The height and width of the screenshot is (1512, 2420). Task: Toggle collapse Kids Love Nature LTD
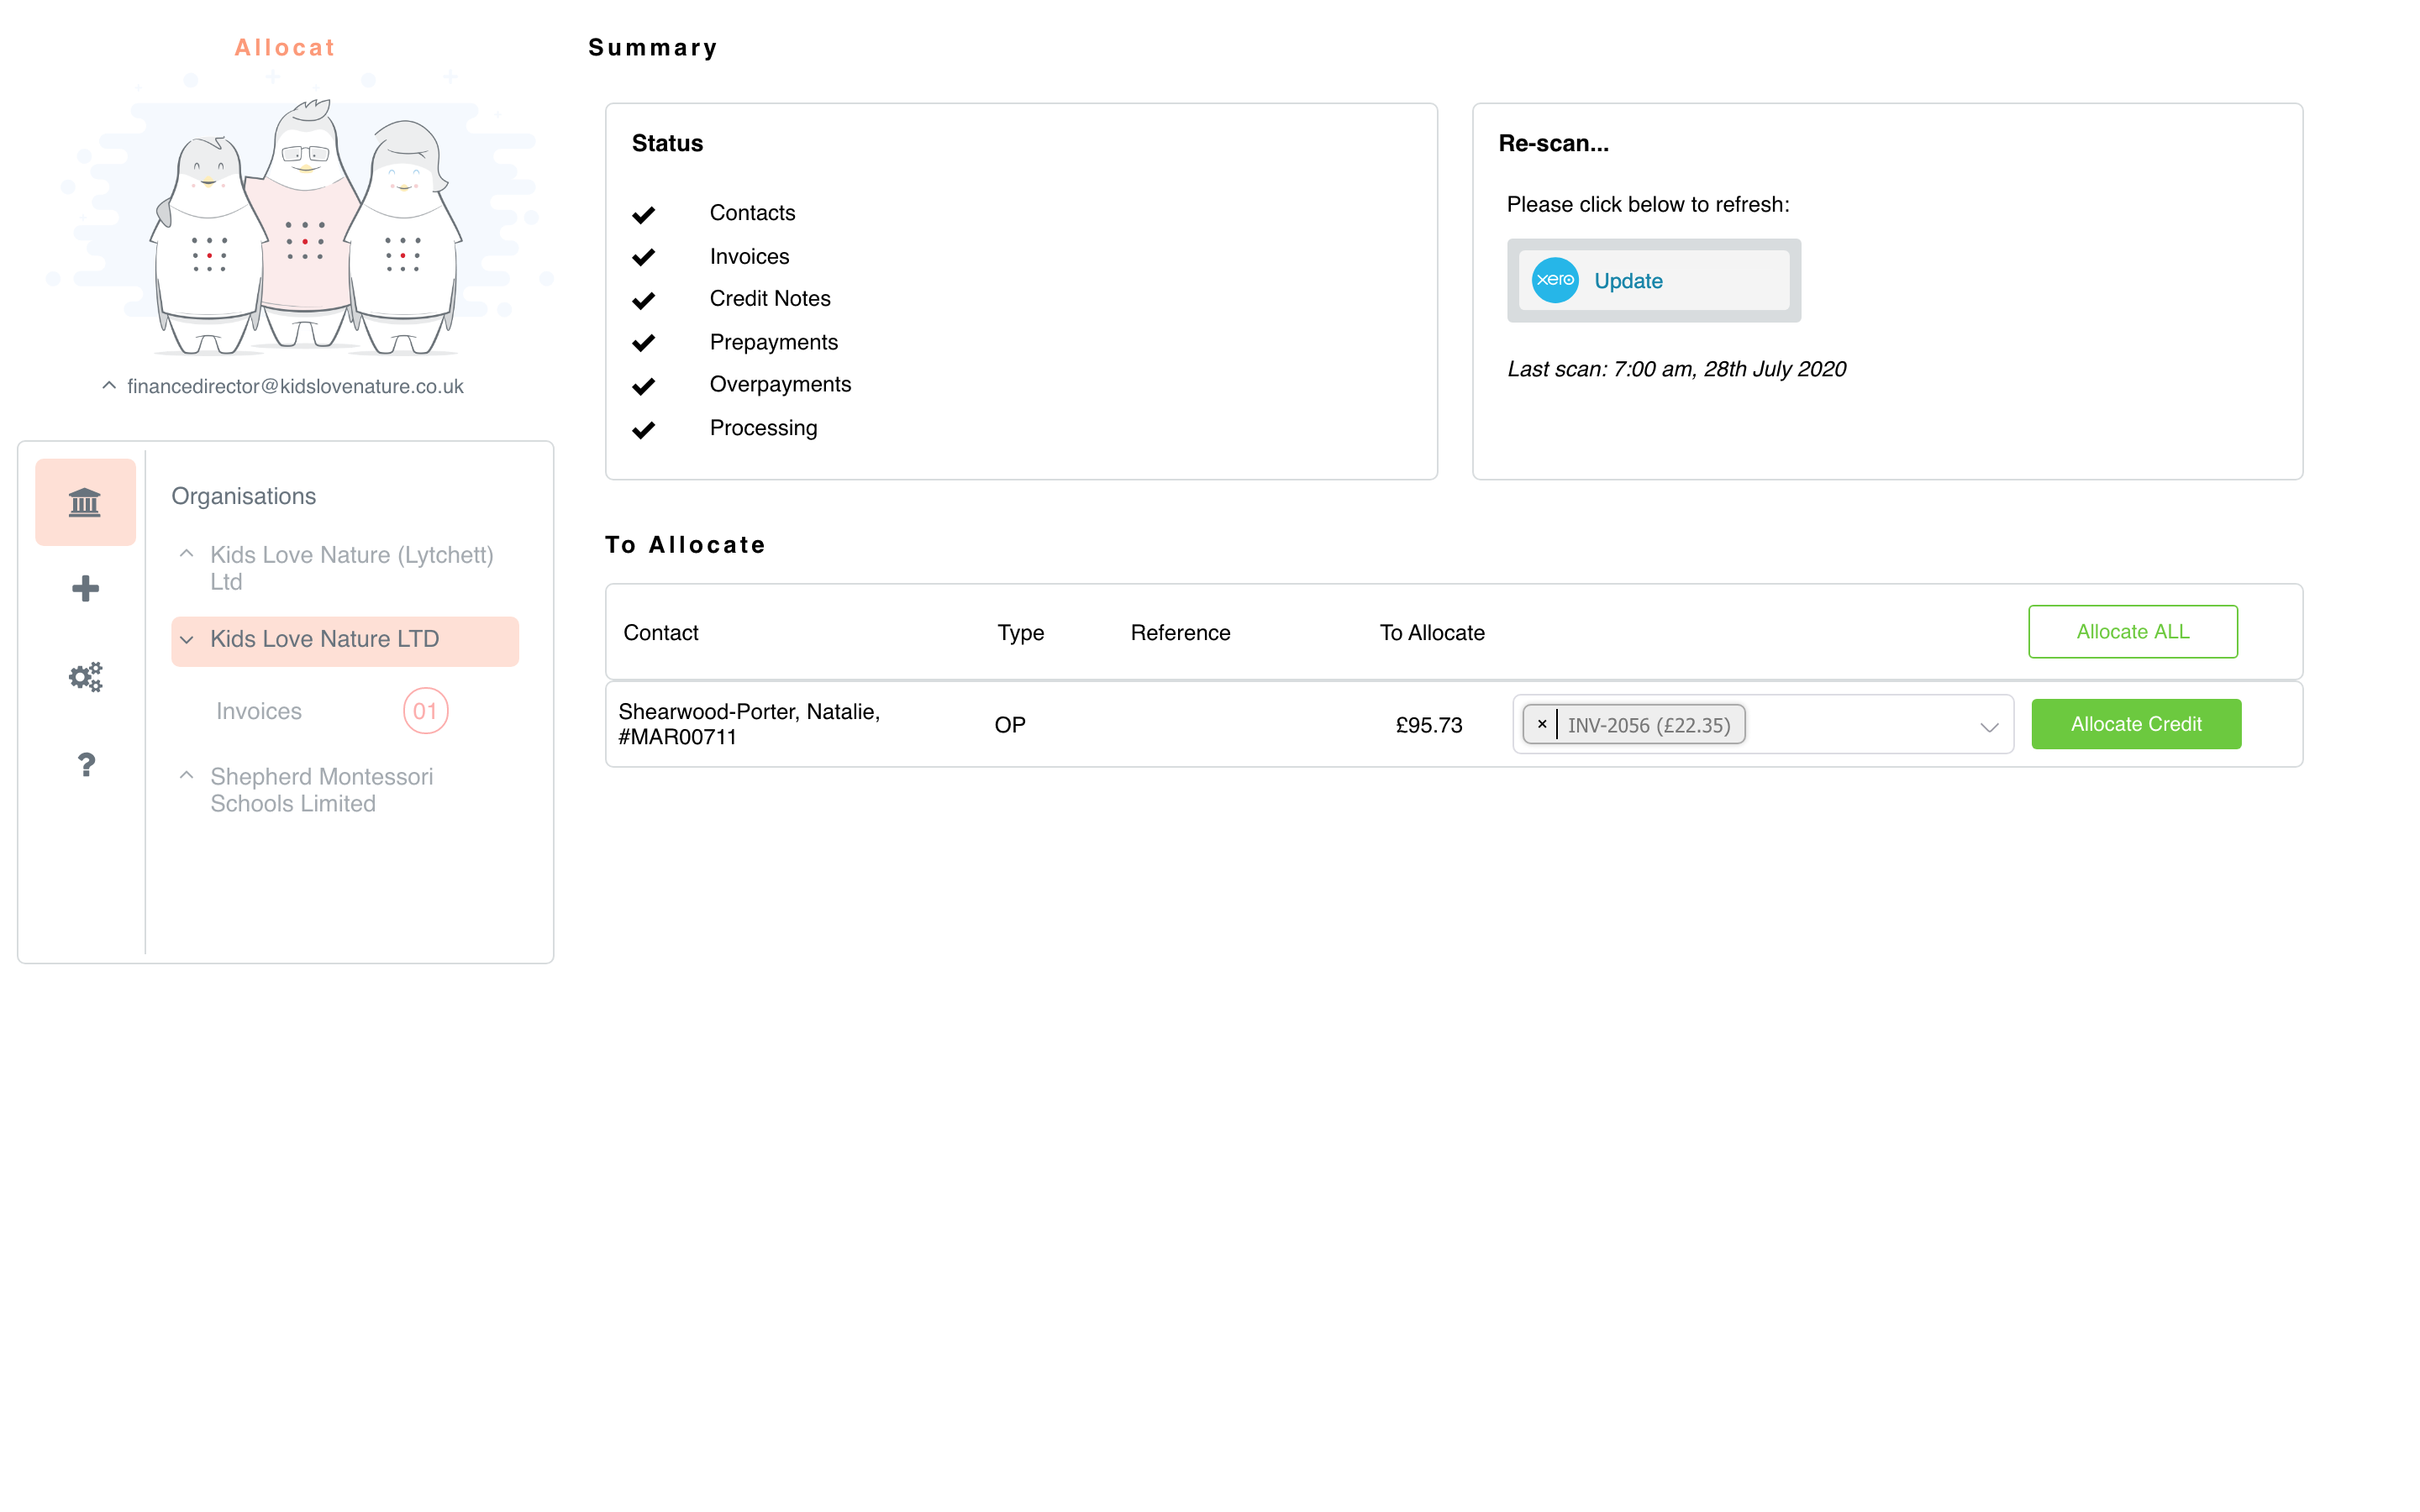(x=188, y=639)
